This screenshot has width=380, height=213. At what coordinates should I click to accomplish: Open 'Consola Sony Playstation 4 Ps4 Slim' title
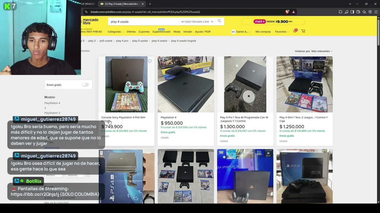click(x=123, y=119)
